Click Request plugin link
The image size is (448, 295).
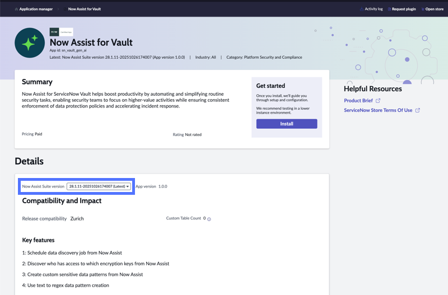(404, 9)
